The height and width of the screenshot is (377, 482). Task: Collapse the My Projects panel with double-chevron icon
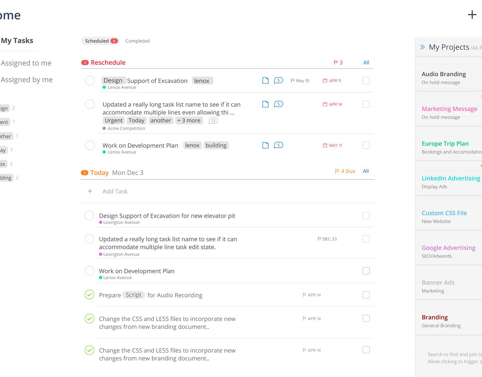[x=422, y=47]
